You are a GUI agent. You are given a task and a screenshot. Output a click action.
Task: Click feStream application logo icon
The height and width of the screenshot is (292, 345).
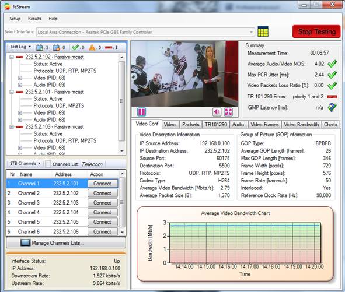pos(7,6)
